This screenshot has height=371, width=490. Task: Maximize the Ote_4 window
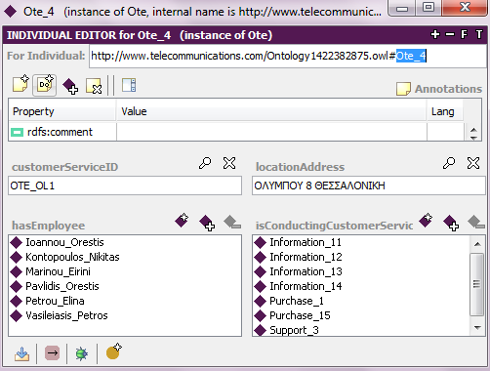[429, 8]
